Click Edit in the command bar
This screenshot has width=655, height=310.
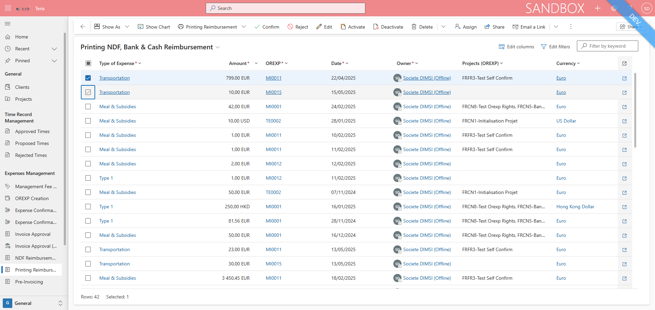[324, 27]
